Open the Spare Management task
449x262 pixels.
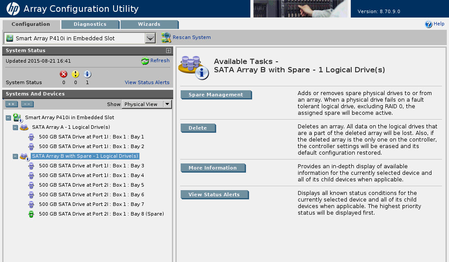[x=216, y=95]
